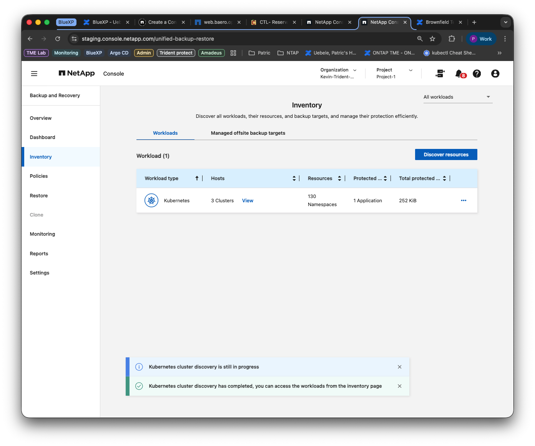Open the Organization selector dropdown
This screenshot has height=446, width=535.
339,73
